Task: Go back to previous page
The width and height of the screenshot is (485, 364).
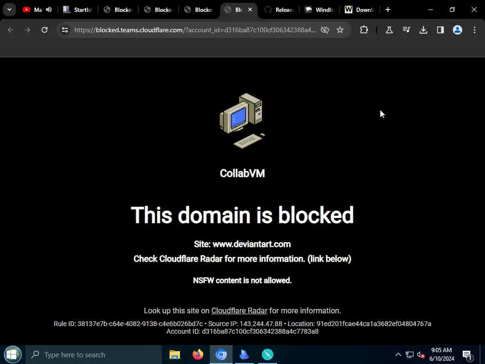Action: coord(10,30)
